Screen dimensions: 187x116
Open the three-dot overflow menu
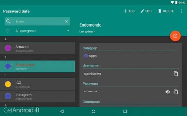coord(182,11)
